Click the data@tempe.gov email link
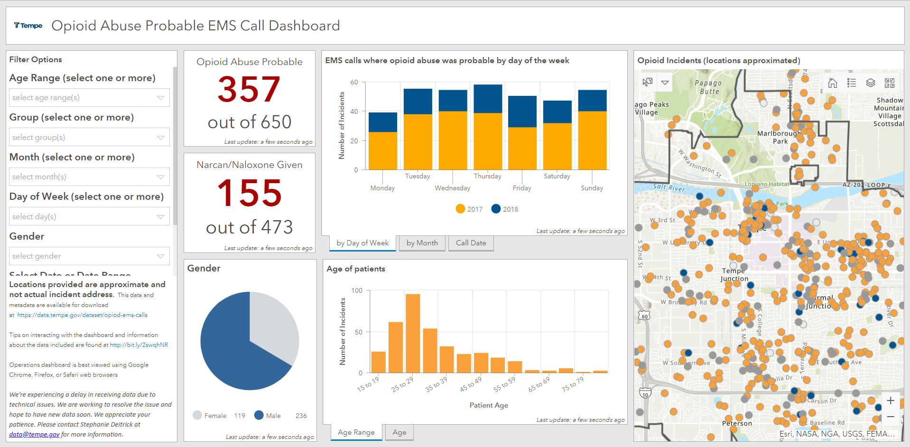This screenshot has width=910, height=447. (x=34, y=435)
